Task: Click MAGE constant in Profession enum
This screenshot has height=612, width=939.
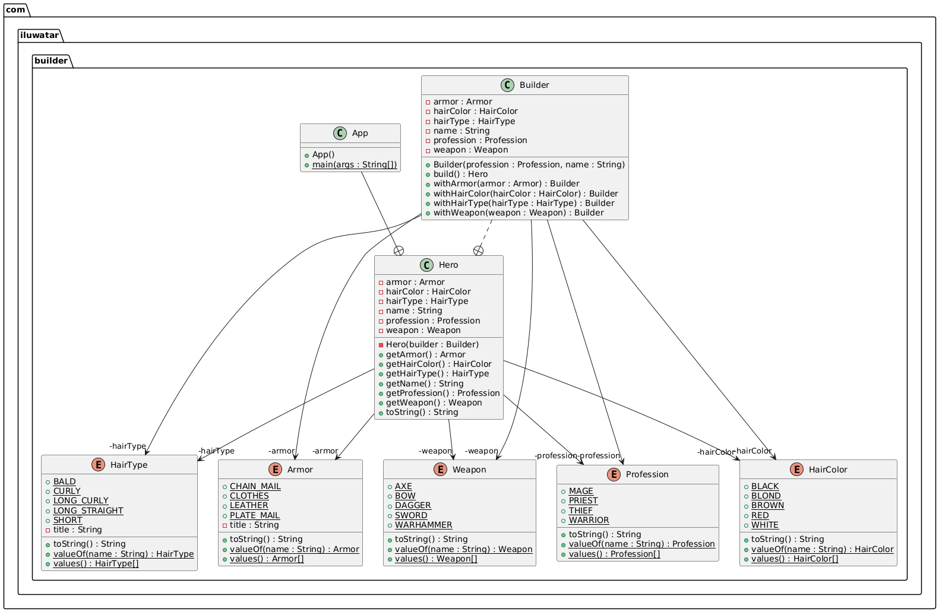Action: (581, 491)
